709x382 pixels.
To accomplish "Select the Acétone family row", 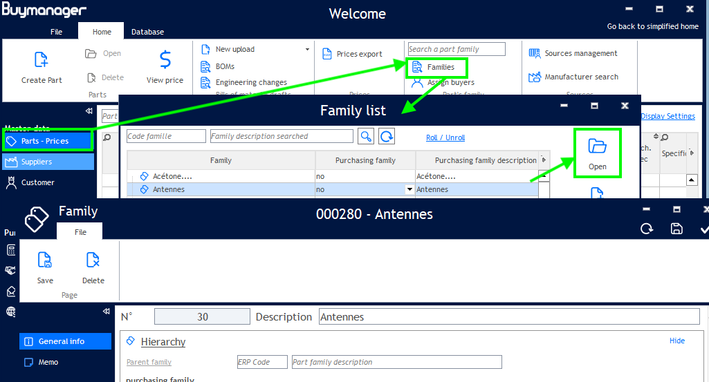I will pyautogui.click(x=221, y=176).
